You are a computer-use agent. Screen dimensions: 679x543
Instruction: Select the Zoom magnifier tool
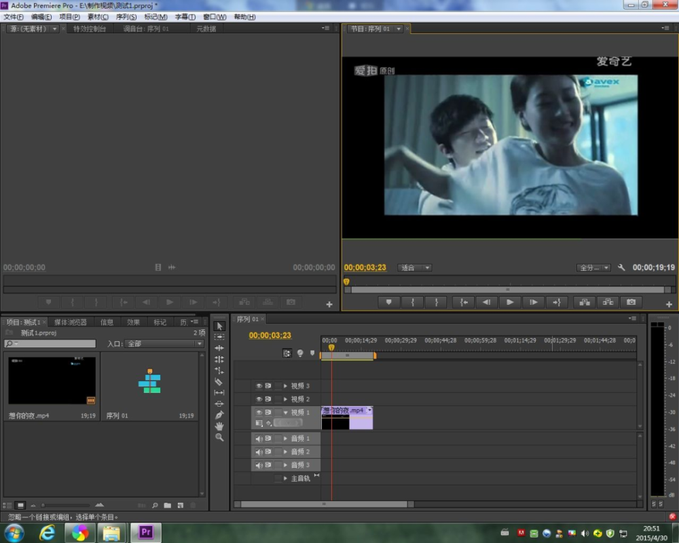219,438
